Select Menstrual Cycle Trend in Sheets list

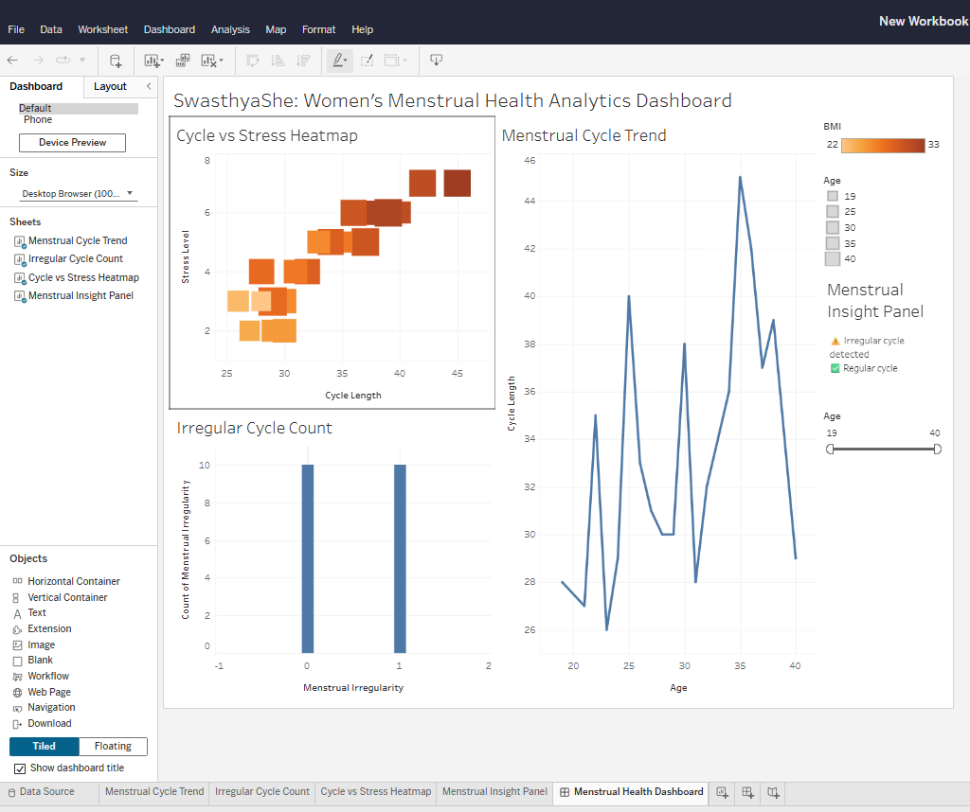78,241
